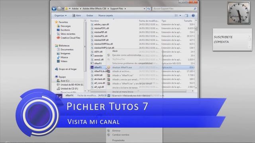Open Sitios recientes in the sidebar
The width and height of the screenshot is (255, 143).
pyautogui.click(x=68, y=34)
